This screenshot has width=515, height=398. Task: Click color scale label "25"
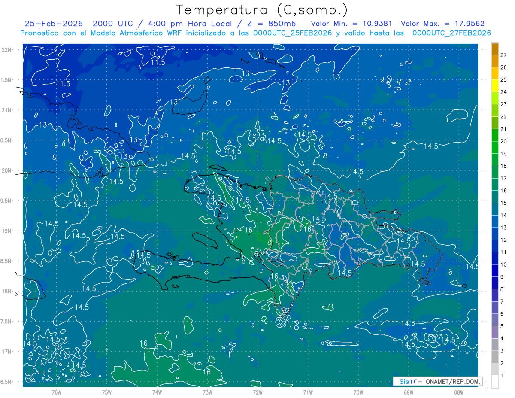tap(504, 79)
